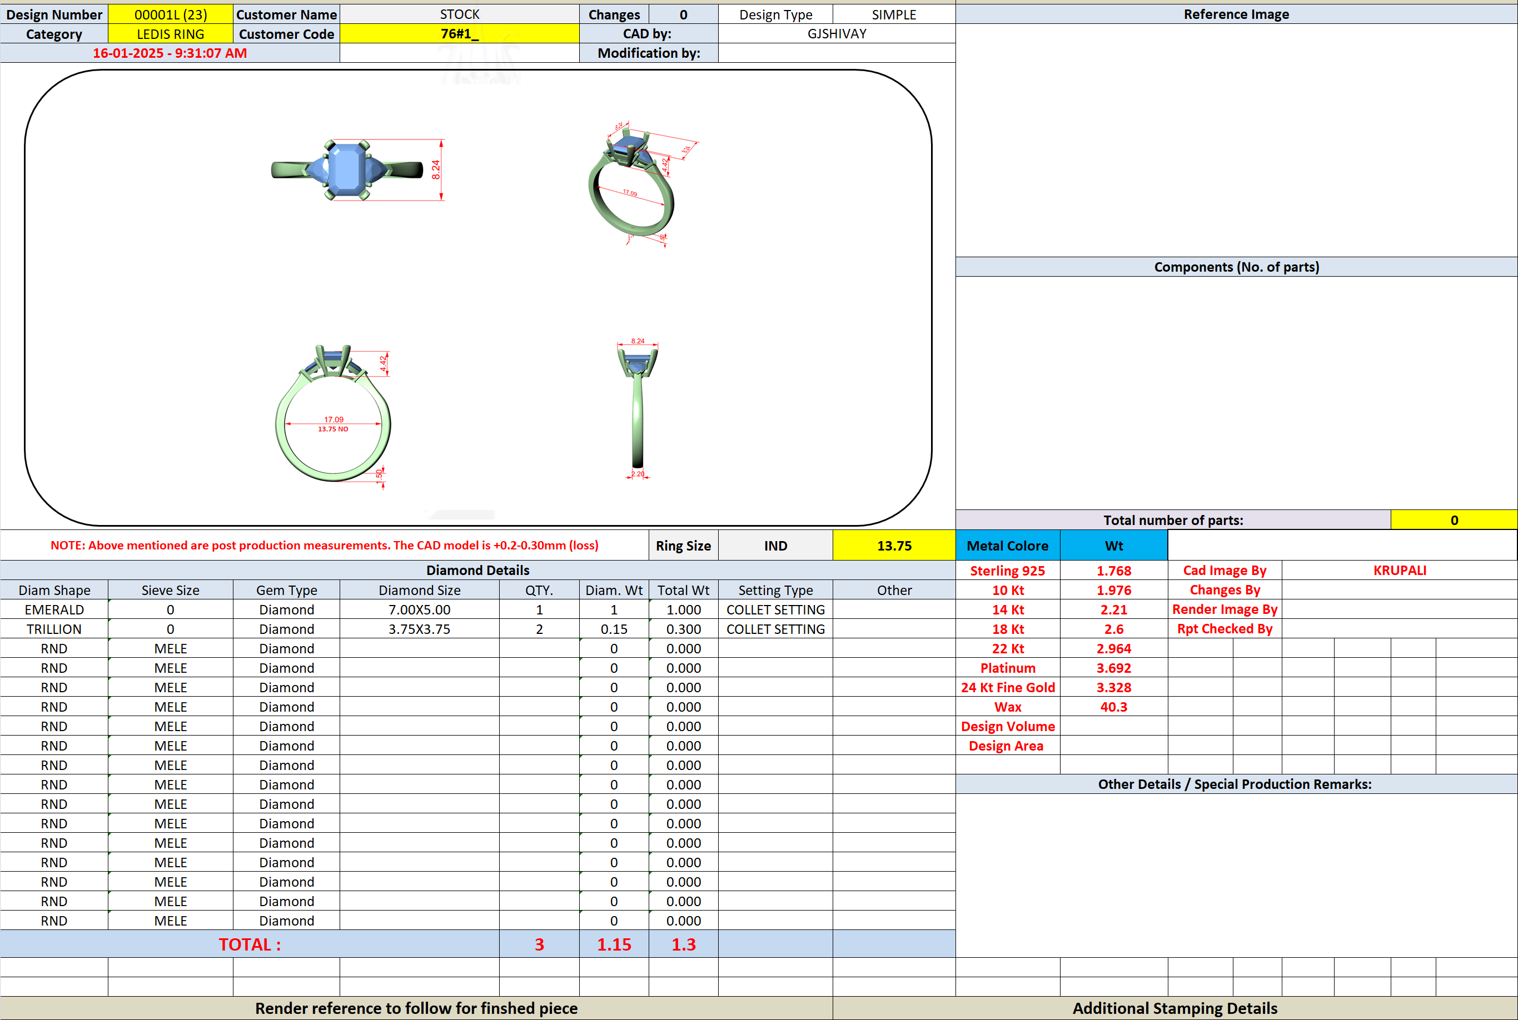Select the TRILLION row COLLET SETTING cell

click(775, 629)
